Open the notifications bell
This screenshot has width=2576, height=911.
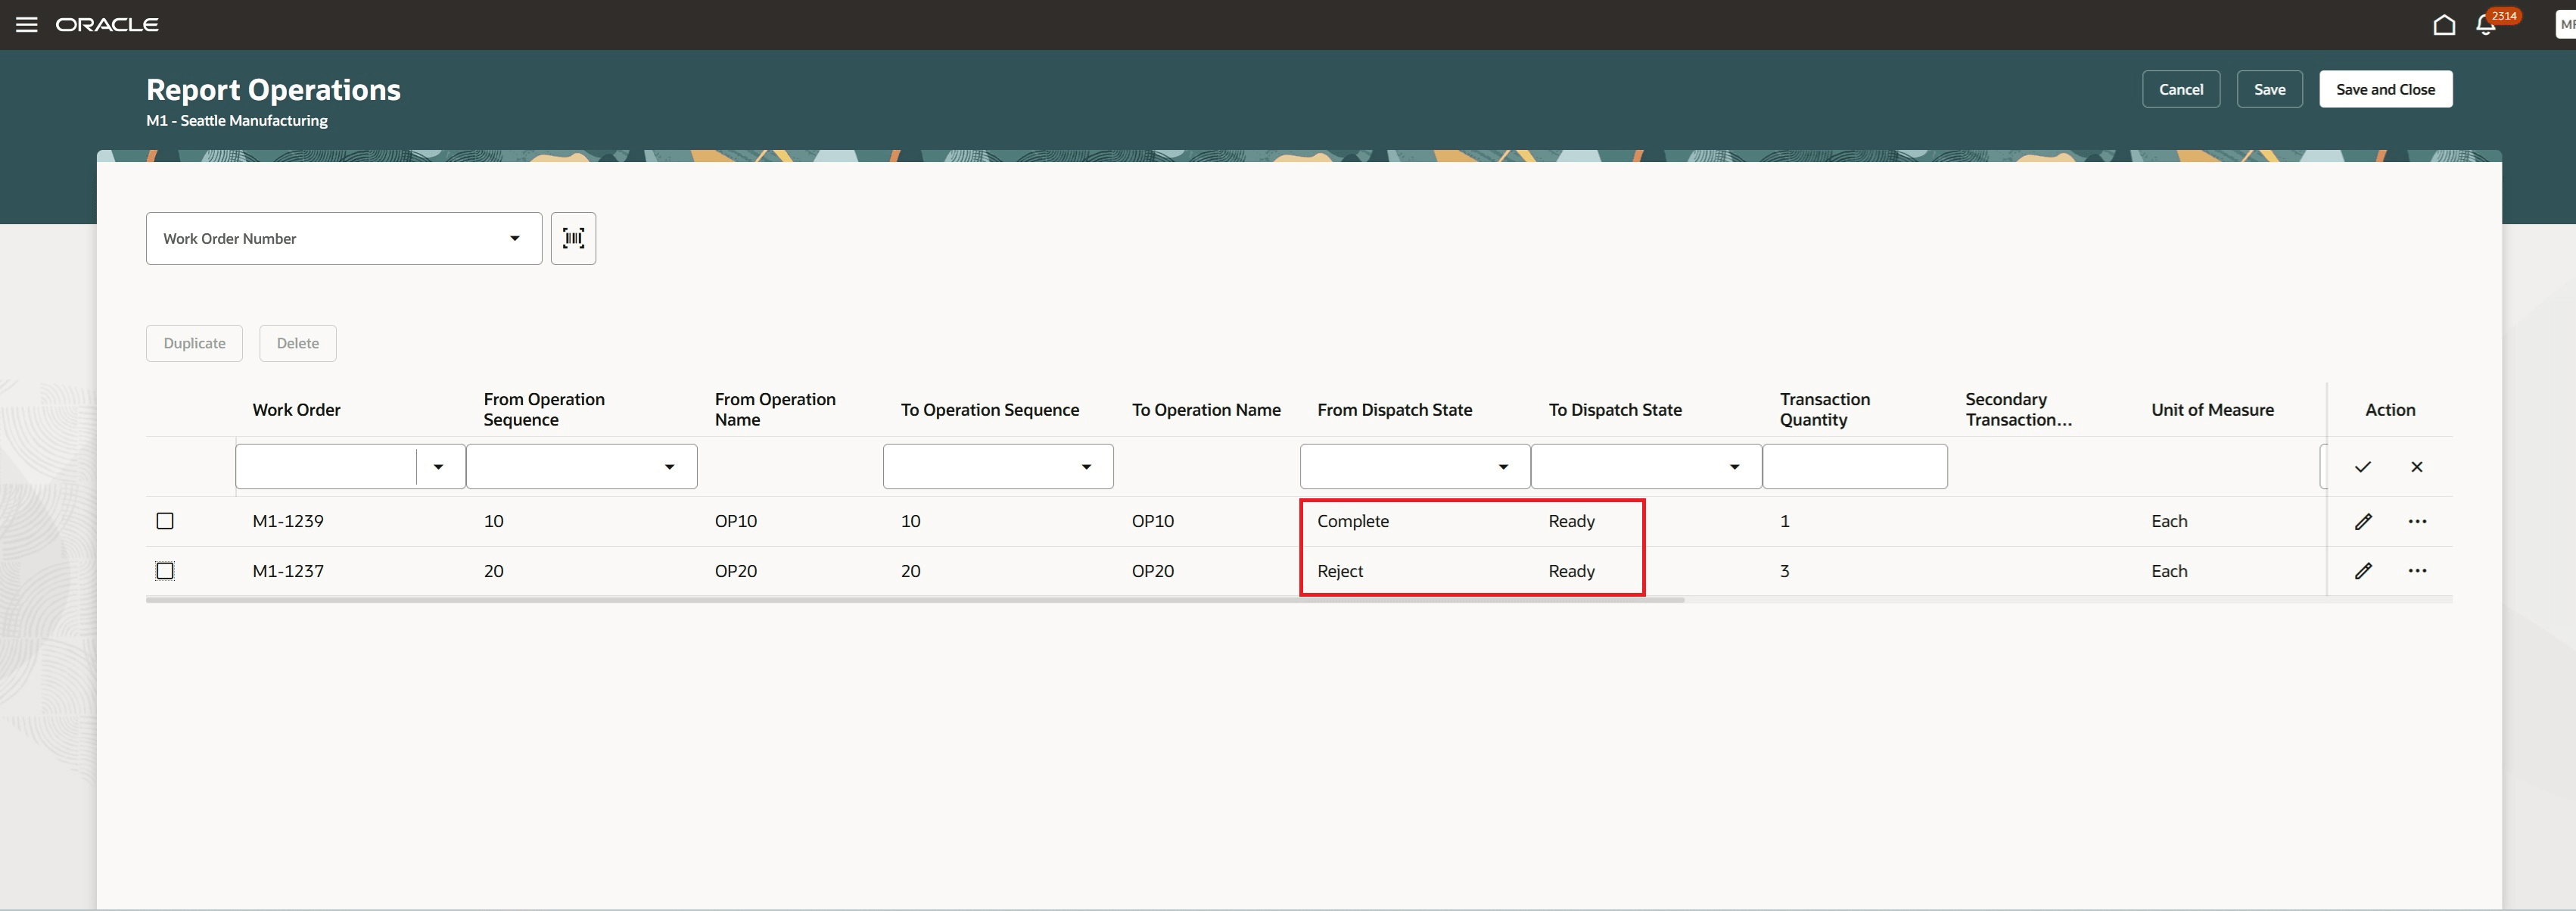click(x=2486, y=24)
